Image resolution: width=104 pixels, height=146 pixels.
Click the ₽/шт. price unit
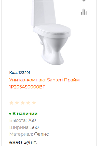(x=31, y=142)
